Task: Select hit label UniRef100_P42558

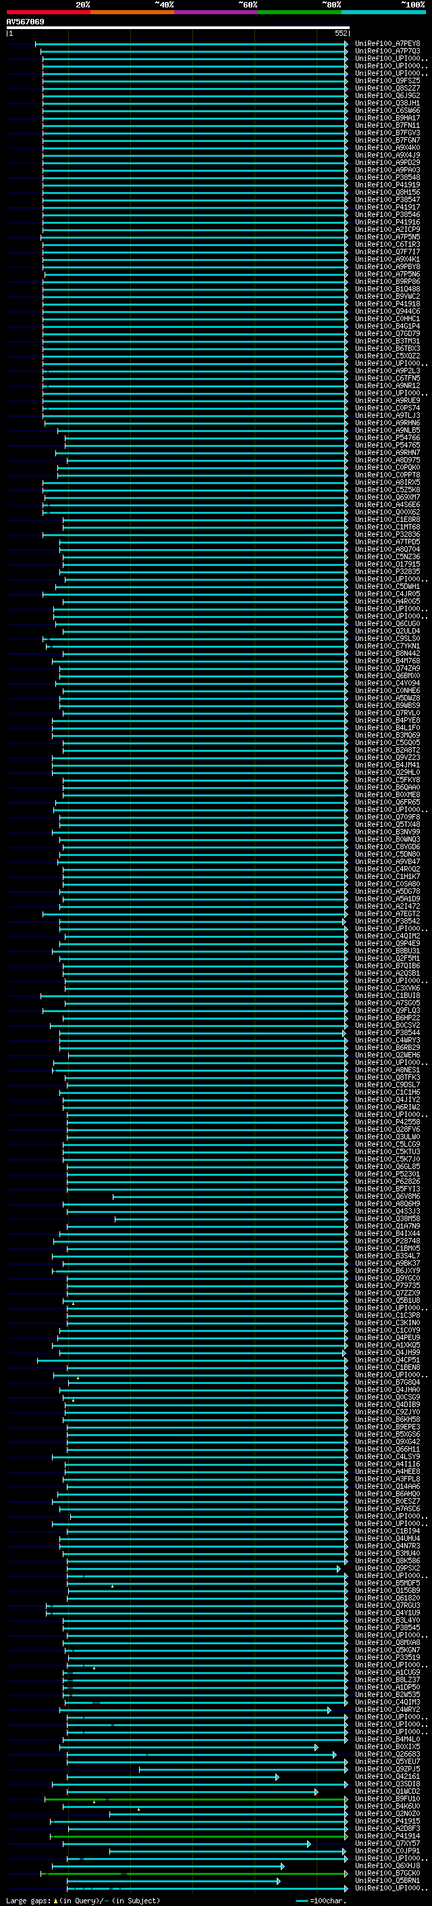Action: click(x=387, y=1121)
